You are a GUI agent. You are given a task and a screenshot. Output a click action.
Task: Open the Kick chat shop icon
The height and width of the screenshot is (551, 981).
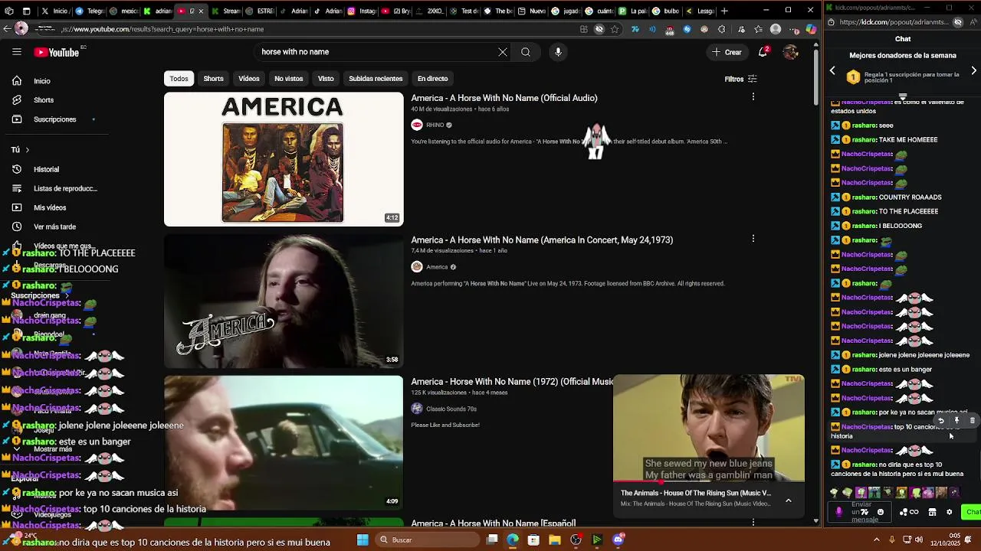point(932,512)
